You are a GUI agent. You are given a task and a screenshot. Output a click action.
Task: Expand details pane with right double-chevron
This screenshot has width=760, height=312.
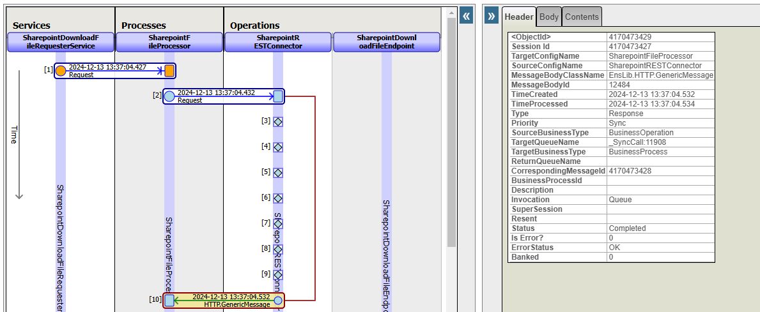click(x=491, y=16)
